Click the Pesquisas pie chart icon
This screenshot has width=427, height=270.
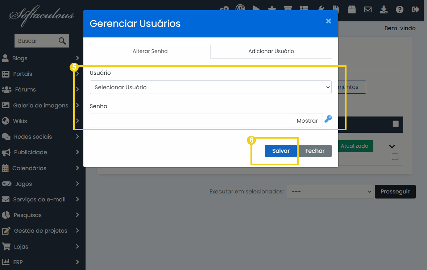pyautogui.click(x=6, y=215)
